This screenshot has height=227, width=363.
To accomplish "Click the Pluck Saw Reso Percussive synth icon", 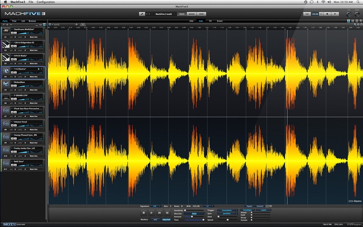I will pyautogui.click(x=6, y=110).
